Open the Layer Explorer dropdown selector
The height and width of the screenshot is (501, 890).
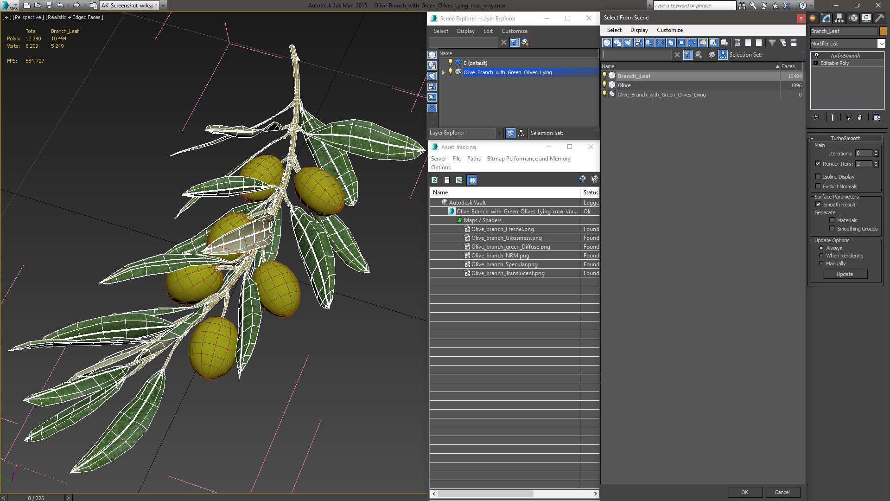click(x=499, y=133)
